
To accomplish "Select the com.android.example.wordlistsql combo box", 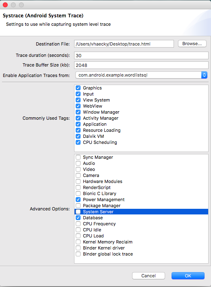I will [141, 75].
